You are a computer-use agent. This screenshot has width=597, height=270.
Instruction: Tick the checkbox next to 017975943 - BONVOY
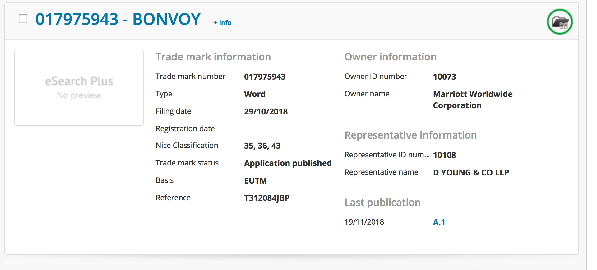23,19
